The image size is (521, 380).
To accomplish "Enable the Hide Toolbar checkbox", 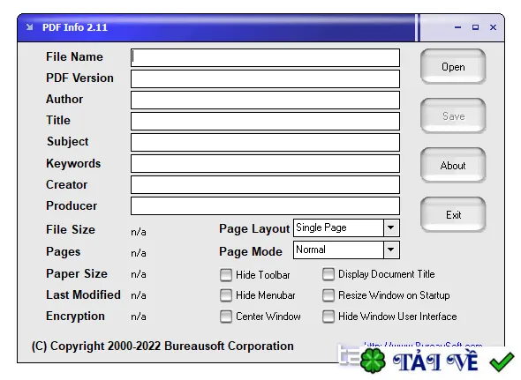I will pyautogui.click(x=226, y=275).
